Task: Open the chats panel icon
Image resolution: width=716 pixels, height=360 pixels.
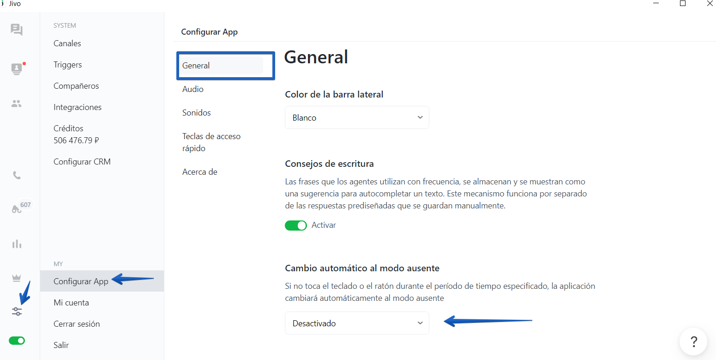Action: coord(17,29)
